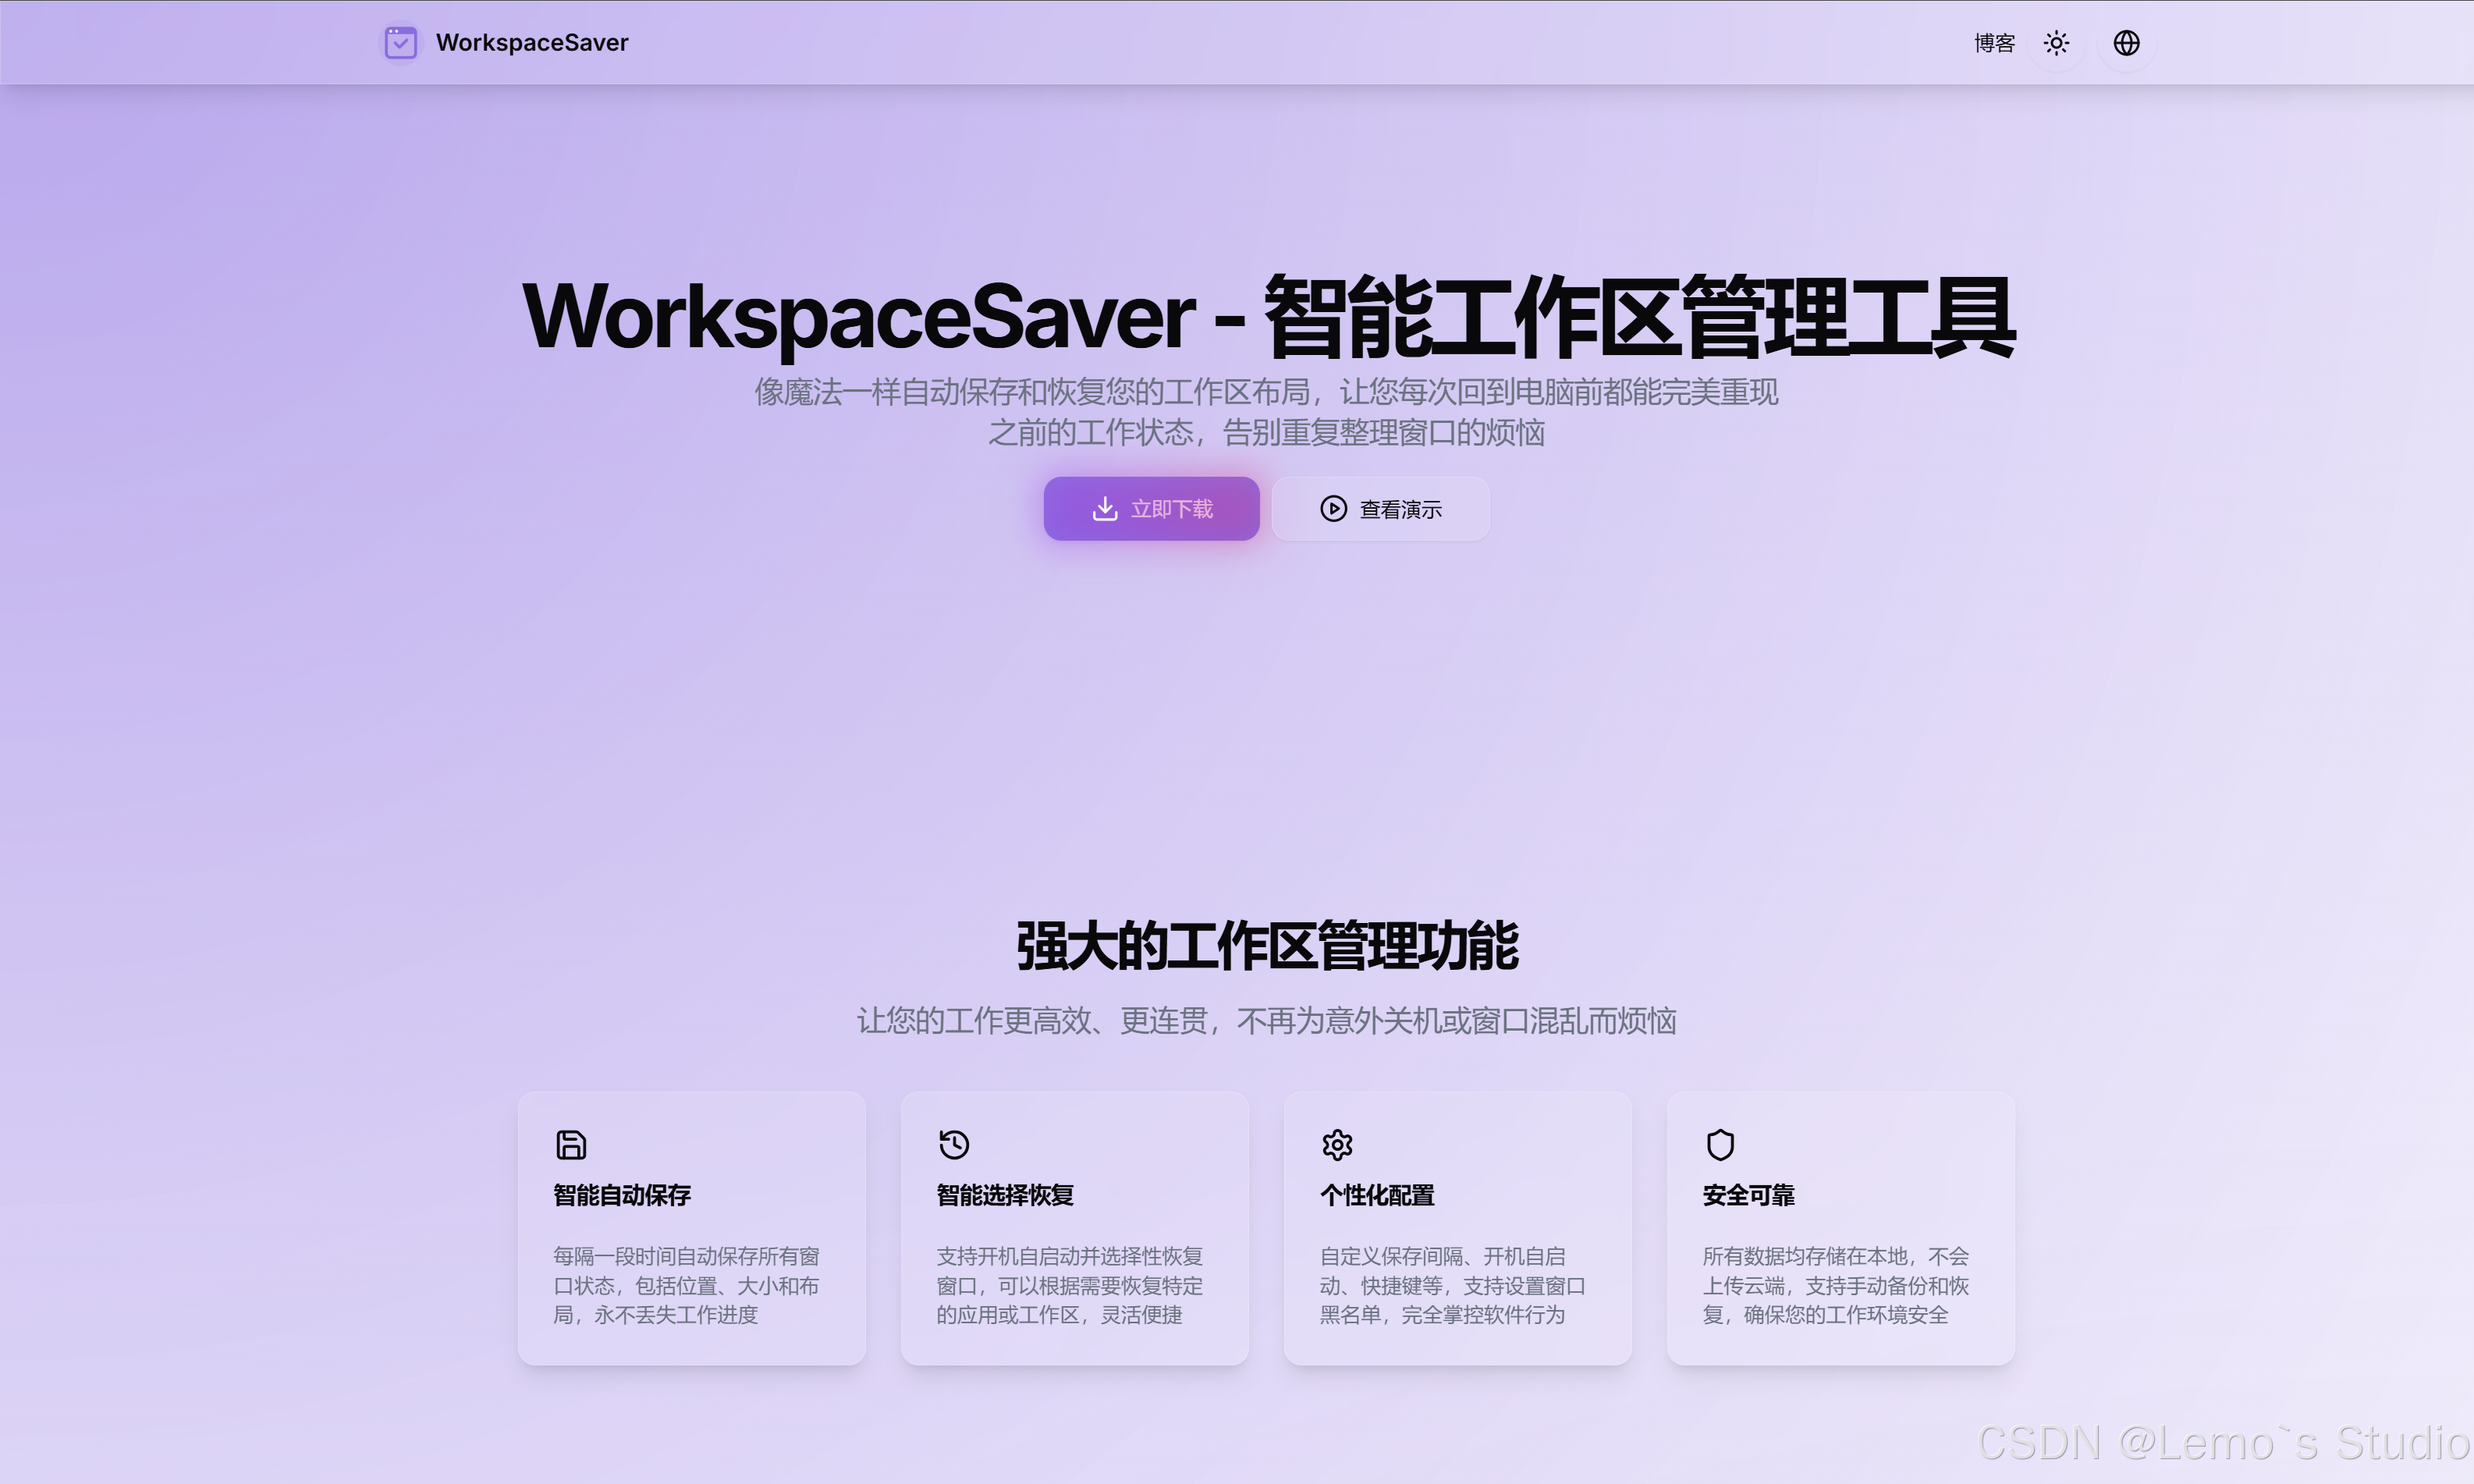Click the 立即下载 download button
Image resolution: width=2474 pixels, height=1484 pixels.
(1151, 509)
